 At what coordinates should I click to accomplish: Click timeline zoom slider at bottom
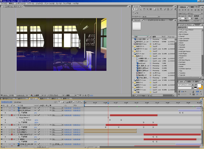[x=91, y=147]
